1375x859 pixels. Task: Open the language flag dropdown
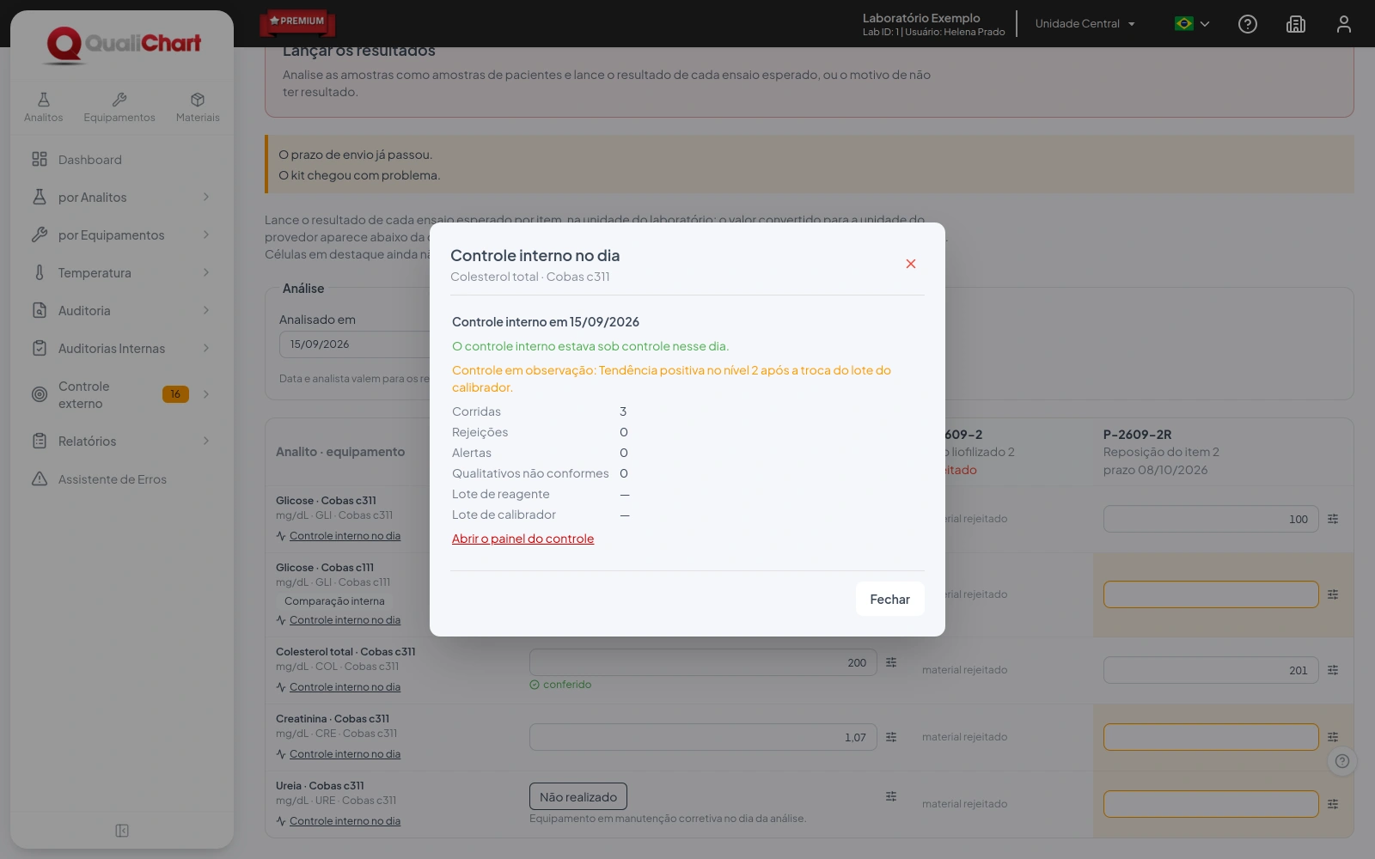(1192, 24)
